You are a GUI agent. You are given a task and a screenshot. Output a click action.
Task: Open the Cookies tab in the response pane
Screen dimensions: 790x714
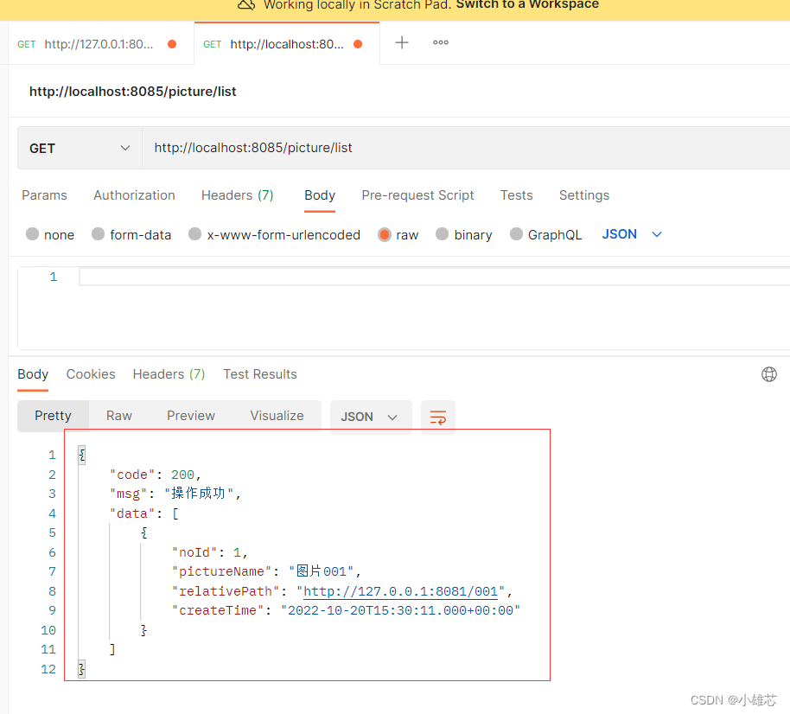[90, 373]
